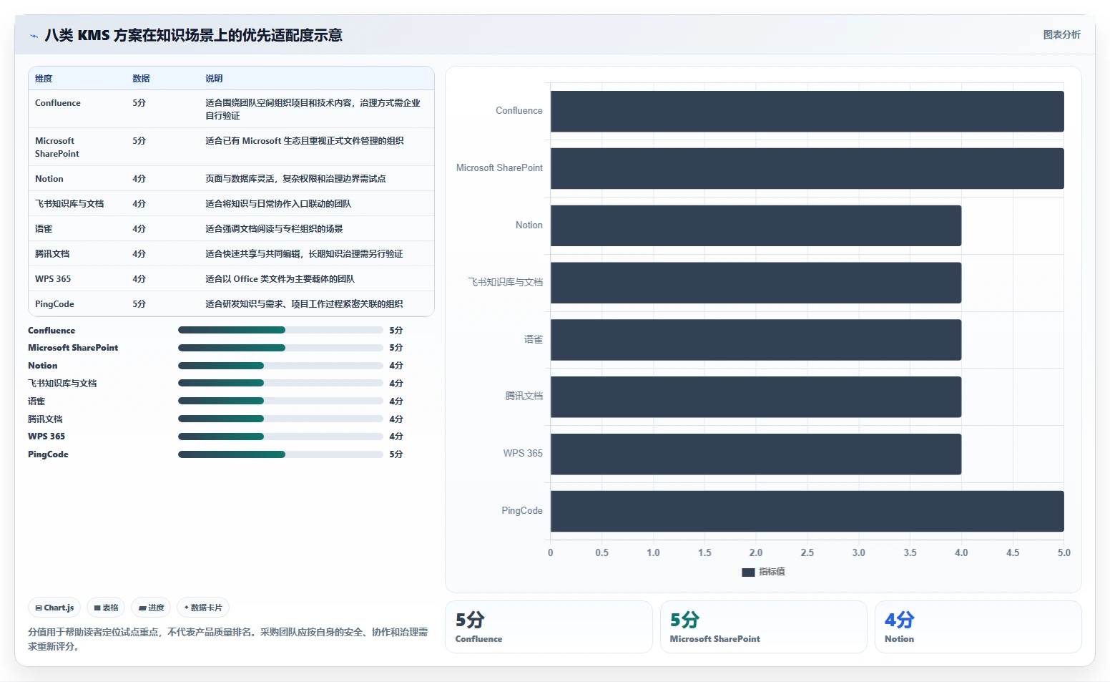The width and height of the screenshot is (1110, 682).
Task: Click the Confluence progress bar
Action: 280,330
